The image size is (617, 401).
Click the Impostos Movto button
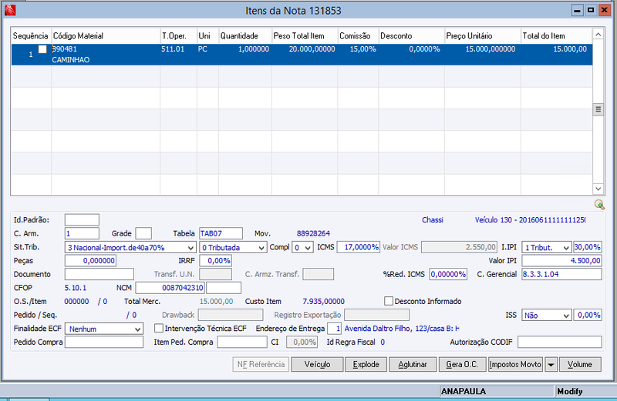click(515, 365)
